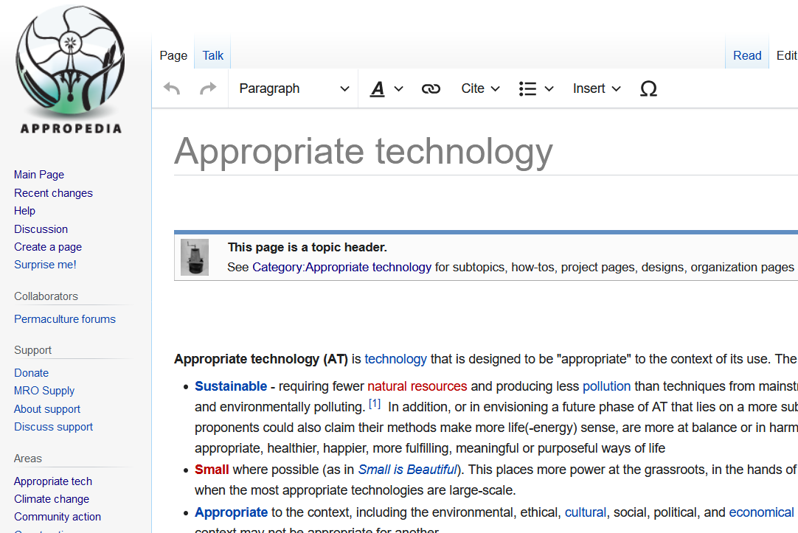Click the undo arrow icon

pos(172,88)
